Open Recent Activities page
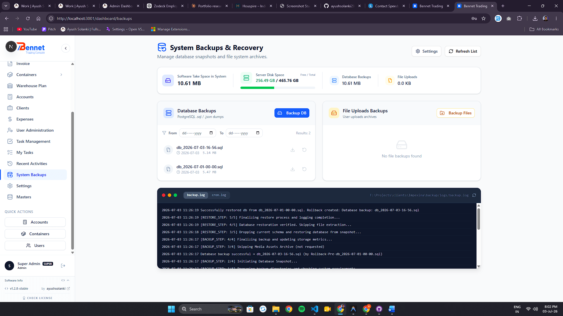Screen dimensions: 563x316 [x=35, y=164]
